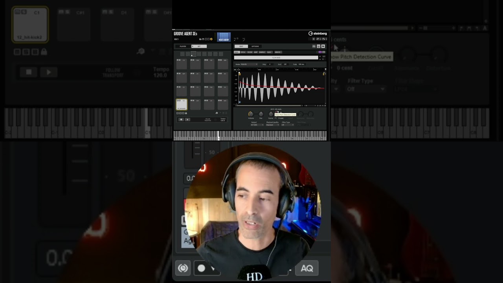The height and width of the screenshot is (283, 503).
Task: Click the redo arrow in the Groove Agent header
Action: 323,39
